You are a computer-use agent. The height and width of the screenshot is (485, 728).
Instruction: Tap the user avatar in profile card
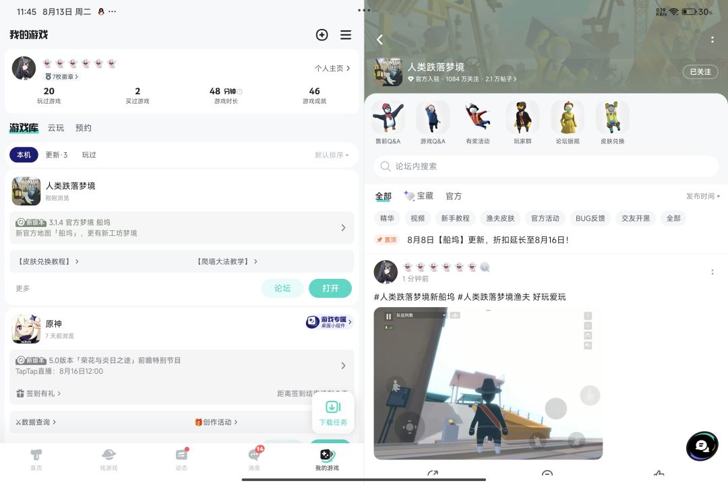pyautogui.click(x=24, y=69)
